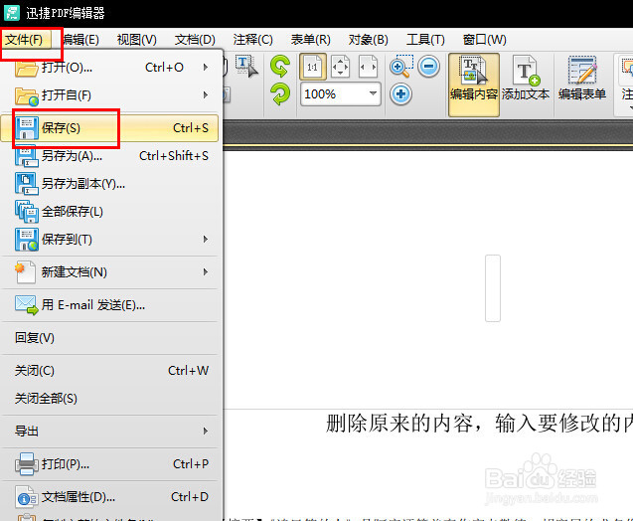The width and height of the screenshot is (633, 521).
Task: Click the upper green rotate arrow
Action: coord(280,66)
